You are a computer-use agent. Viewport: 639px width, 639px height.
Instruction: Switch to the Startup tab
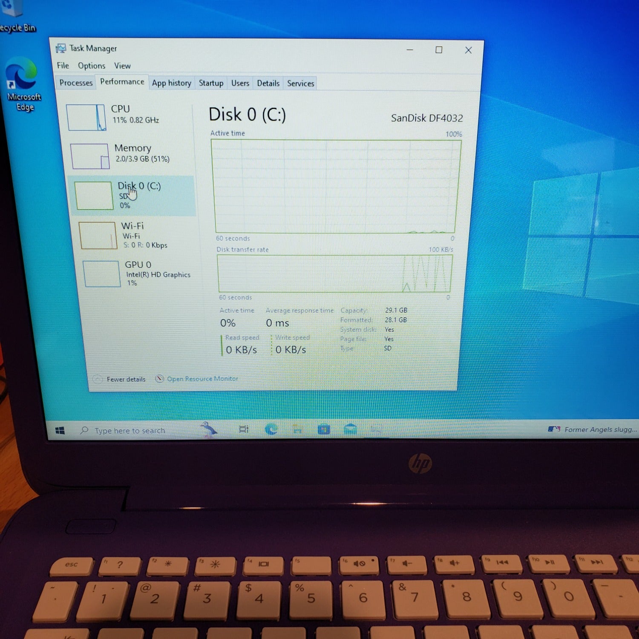click(x=211, y=83)
